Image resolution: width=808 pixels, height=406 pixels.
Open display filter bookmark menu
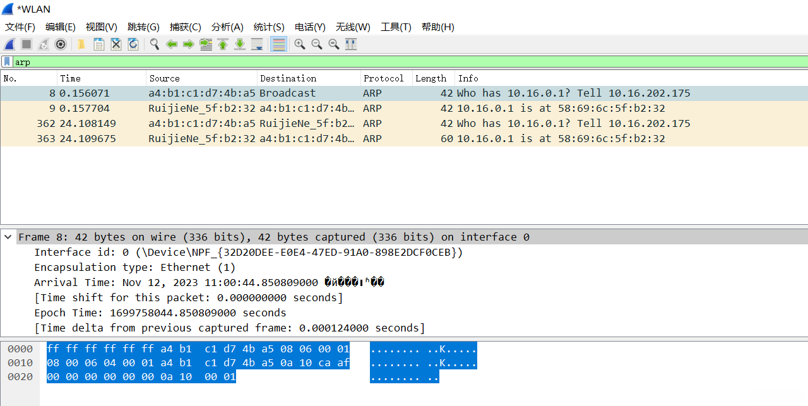pos(7,62)
